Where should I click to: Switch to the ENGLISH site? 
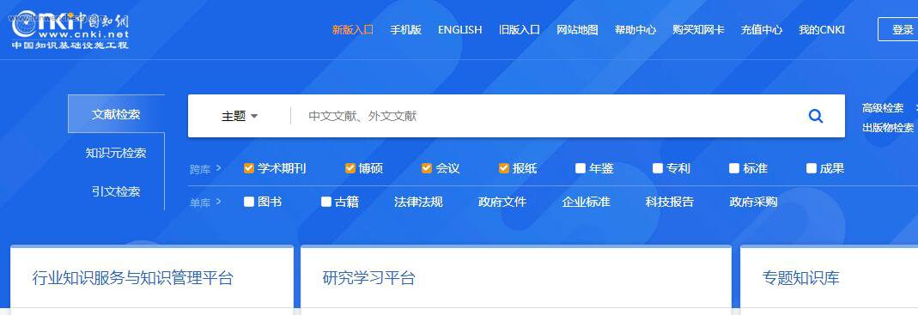(x=460, y=29)
